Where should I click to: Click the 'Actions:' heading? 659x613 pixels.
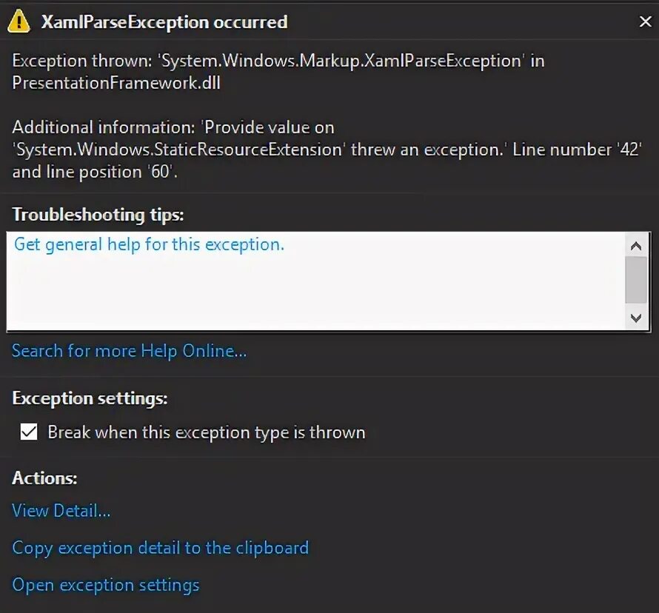44,478
